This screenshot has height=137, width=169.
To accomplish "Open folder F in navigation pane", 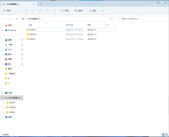I will point(7,83).
